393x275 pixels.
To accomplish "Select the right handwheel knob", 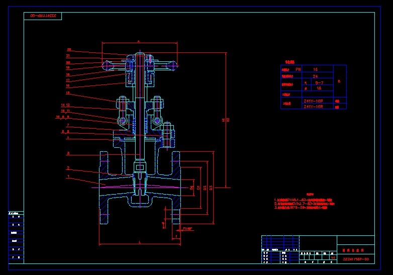I will [173, 65].
